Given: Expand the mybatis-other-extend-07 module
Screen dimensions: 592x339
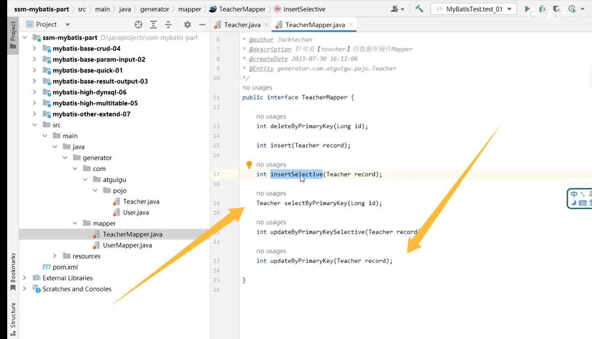Looking at the screenshot, I should (35, 114).
